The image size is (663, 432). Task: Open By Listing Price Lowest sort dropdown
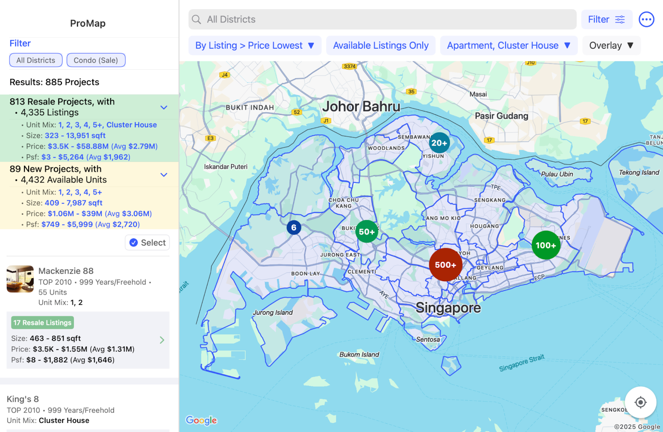point(255,46)
